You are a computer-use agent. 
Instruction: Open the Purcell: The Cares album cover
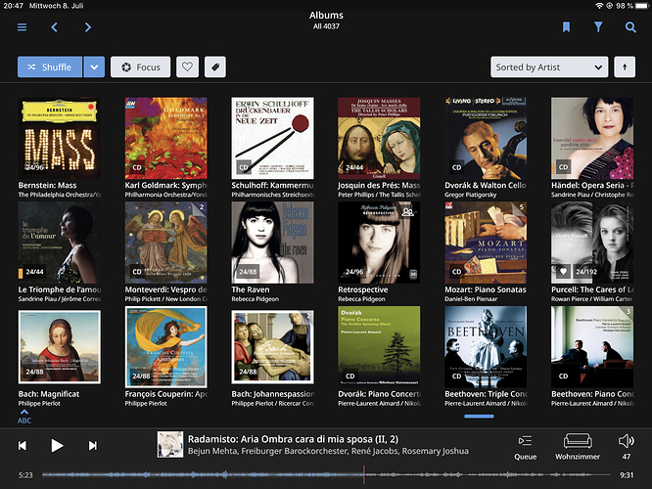tap(592, 243)
